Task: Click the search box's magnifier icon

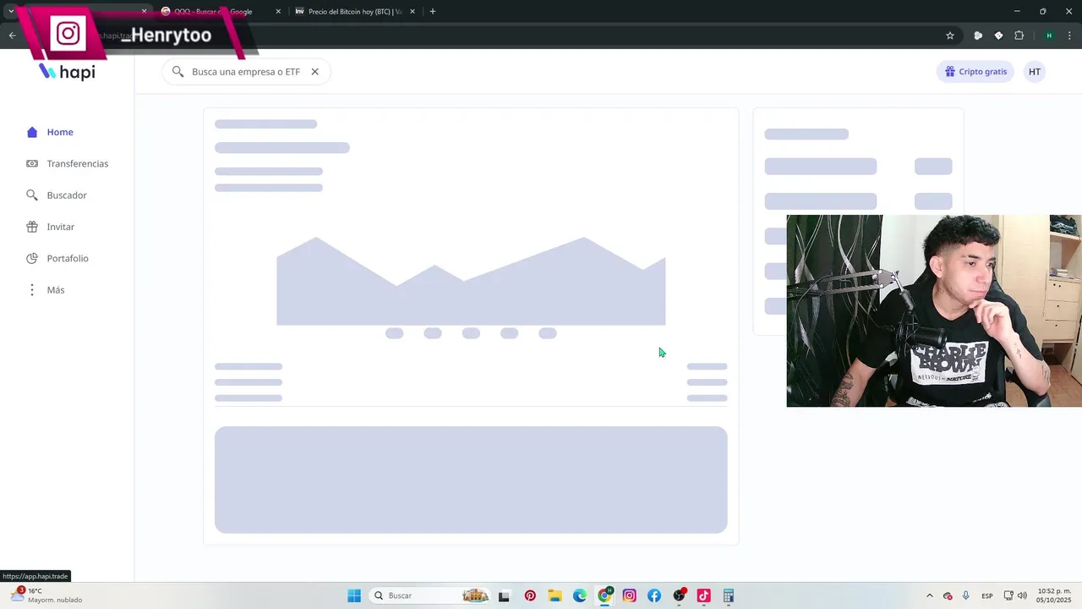Action: tap(178, 72)
